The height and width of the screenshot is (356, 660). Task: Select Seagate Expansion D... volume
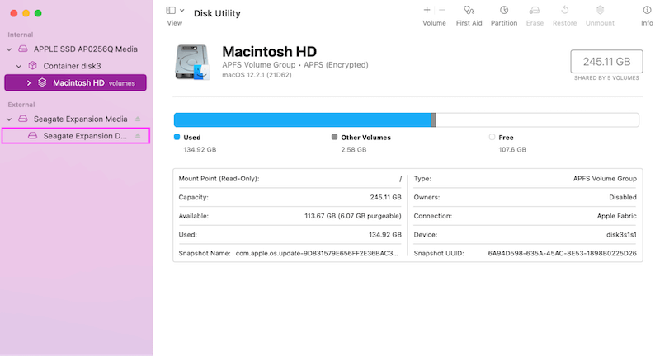coord(76,136)
